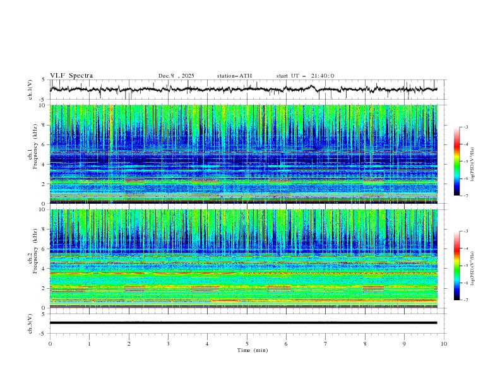Viewport: 500px width, 386px height.
Task: Click time axis tick label '2'
Action: (129, 344)
